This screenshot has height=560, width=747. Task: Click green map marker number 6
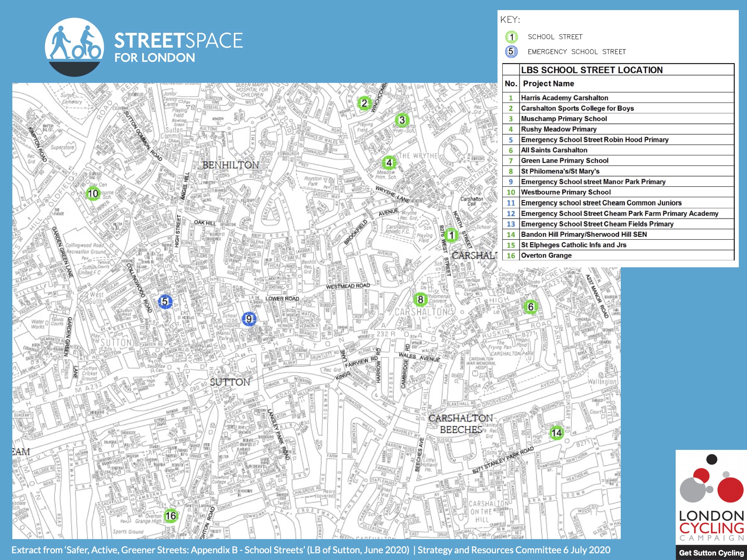pos(530,307)
